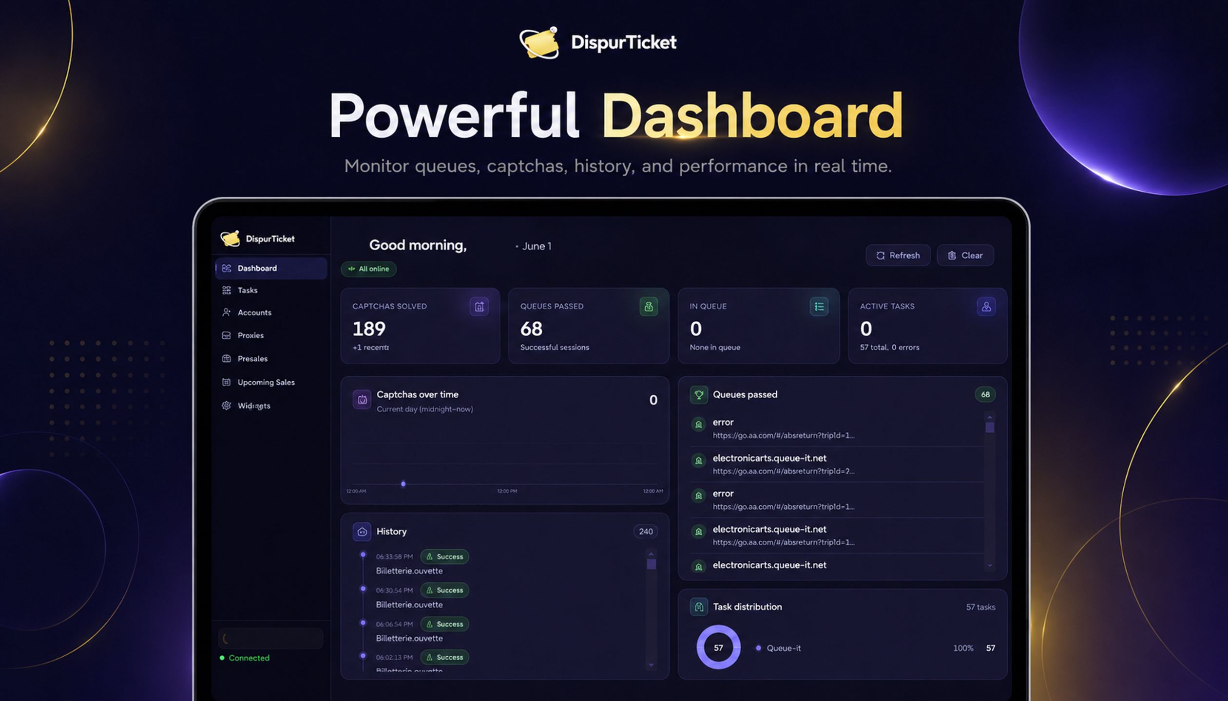Click the Success badge at 06:06:54 PM
The image size is (1228, 701).
pyautogui.click(x=444, y=624)
